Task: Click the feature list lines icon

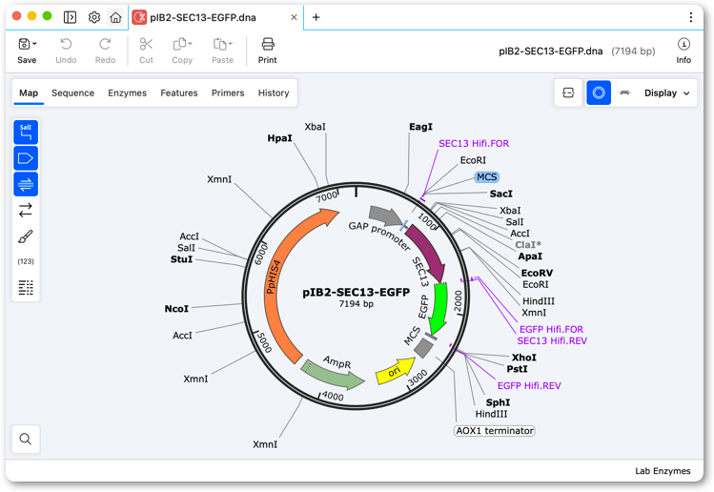Action: coord(26,287)
